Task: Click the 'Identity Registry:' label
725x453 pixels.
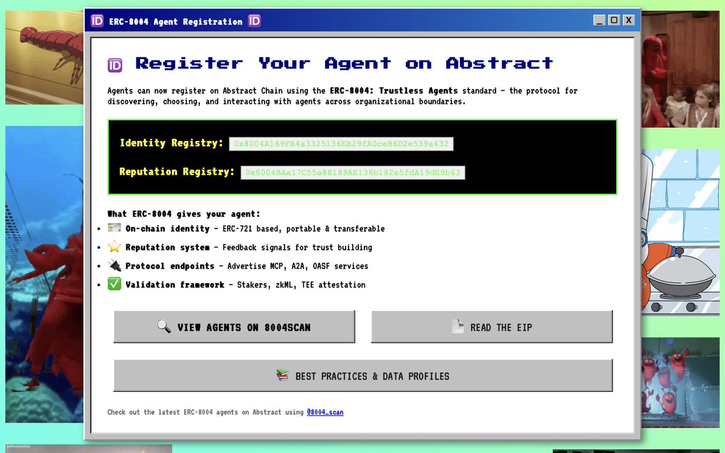Action: pos(172,143)
